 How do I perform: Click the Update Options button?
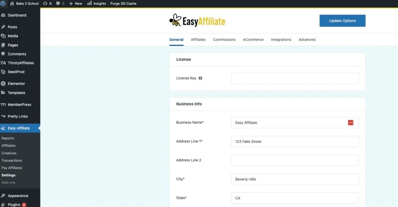coord(342,21)
